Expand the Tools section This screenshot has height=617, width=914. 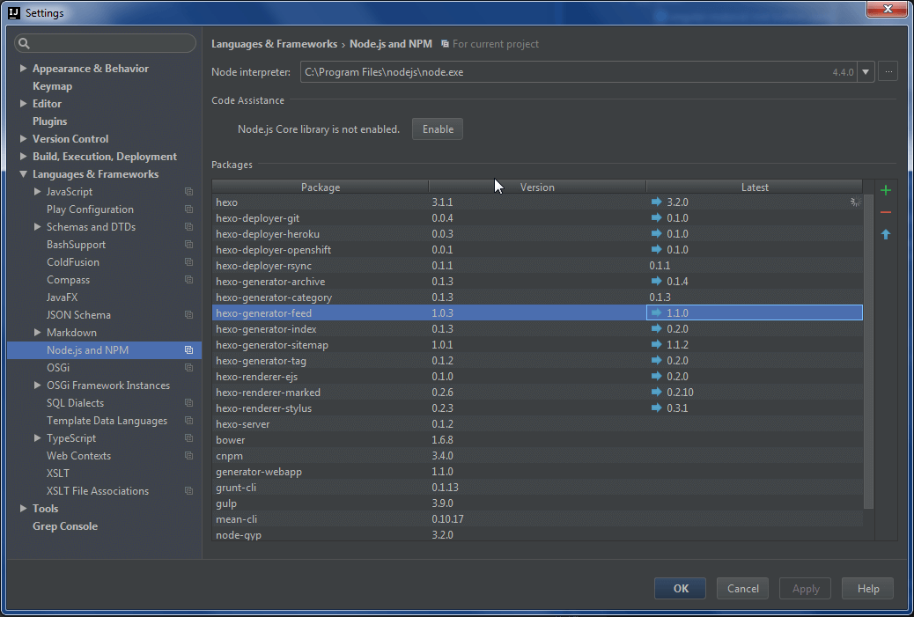click(23, 509)
